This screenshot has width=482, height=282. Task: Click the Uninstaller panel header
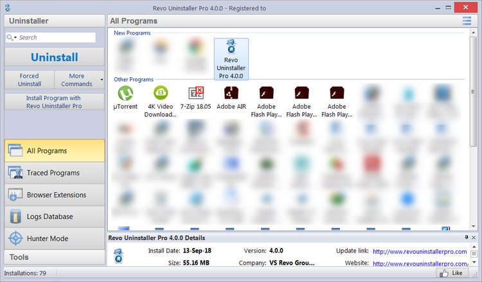click(55, 21)
